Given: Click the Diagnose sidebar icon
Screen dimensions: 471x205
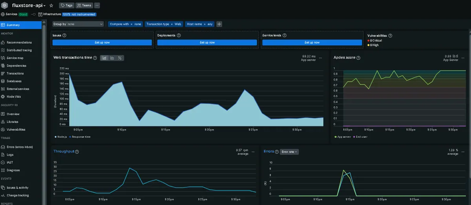Looking at the screenshot, I should [3, 170].
